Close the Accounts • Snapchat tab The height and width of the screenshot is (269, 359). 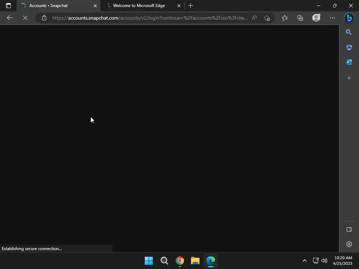[95, 6]
